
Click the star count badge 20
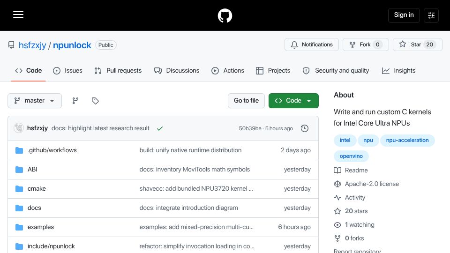pyautogui.click(x=430, y=45)
